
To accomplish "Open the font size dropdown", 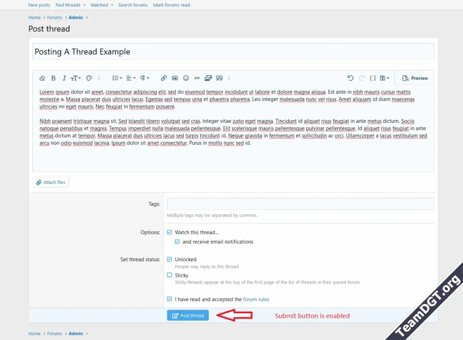I will tap(76, 78).
